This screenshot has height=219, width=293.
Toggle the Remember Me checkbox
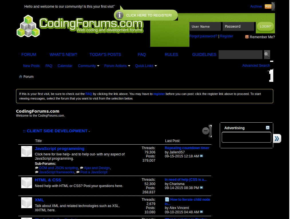click(x=247, y=37)
